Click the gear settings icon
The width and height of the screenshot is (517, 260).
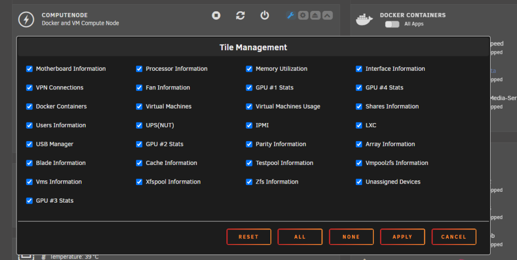click(303, 15)
